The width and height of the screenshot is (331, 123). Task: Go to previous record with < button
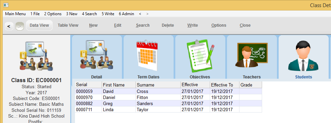pyautogui.click(x=9, y=26)
